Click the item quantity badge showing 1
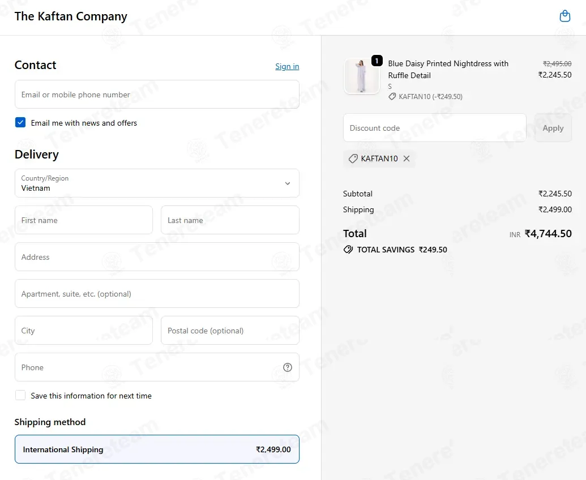This screenshot has height=480, width=586. tap(377, 61)
